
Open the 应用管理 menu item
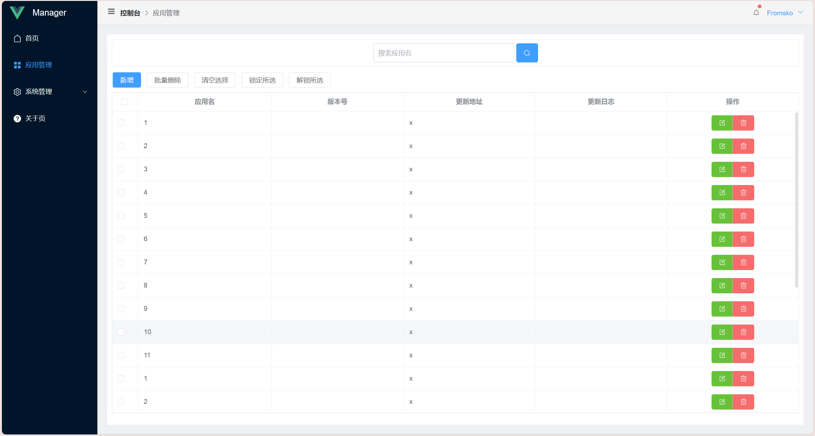tap(39, 65)
